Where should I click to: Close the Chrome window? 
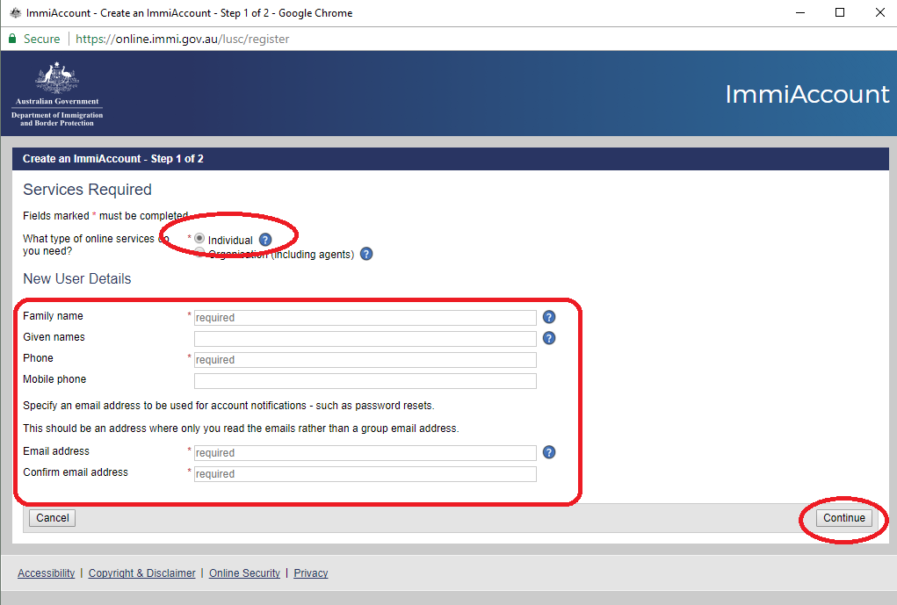879,12
